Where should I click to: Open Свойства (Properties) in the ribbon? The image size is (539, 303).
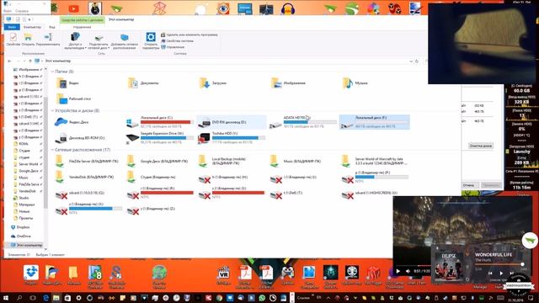point(13,40)
